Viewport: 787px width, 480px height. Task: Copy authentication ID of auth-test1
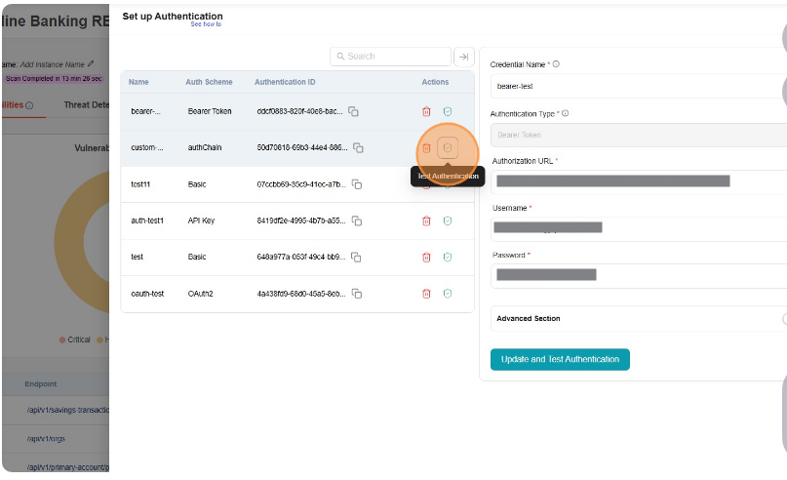click(358, 220)
